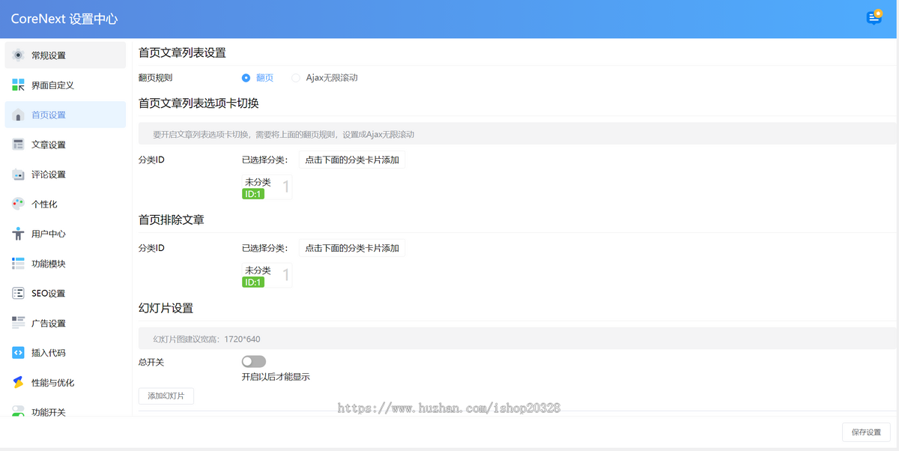Viewport: 899px width, 451px height.
Task: Click category input under 首页文章列表选项卡切换
Action: pyautogui.click(x=352, y=160)
